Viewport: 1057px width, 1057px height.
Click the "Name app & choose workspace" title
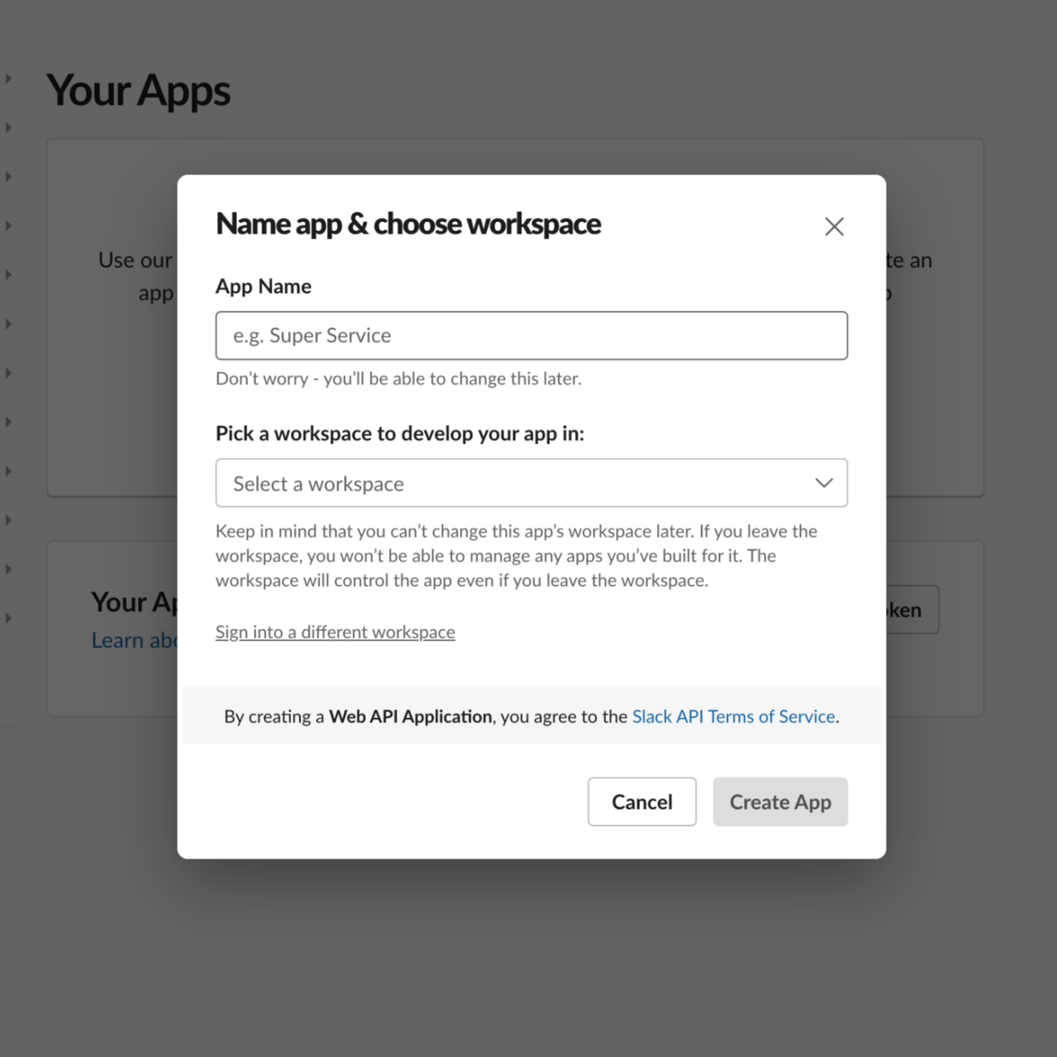(x=408, y=224)
